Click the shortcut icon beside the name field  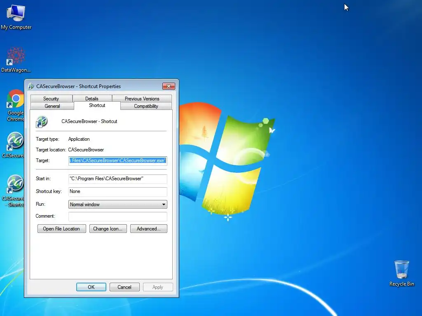coord(42,122)
